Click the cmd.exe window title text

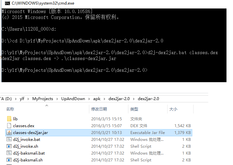(x=43, y=3)
